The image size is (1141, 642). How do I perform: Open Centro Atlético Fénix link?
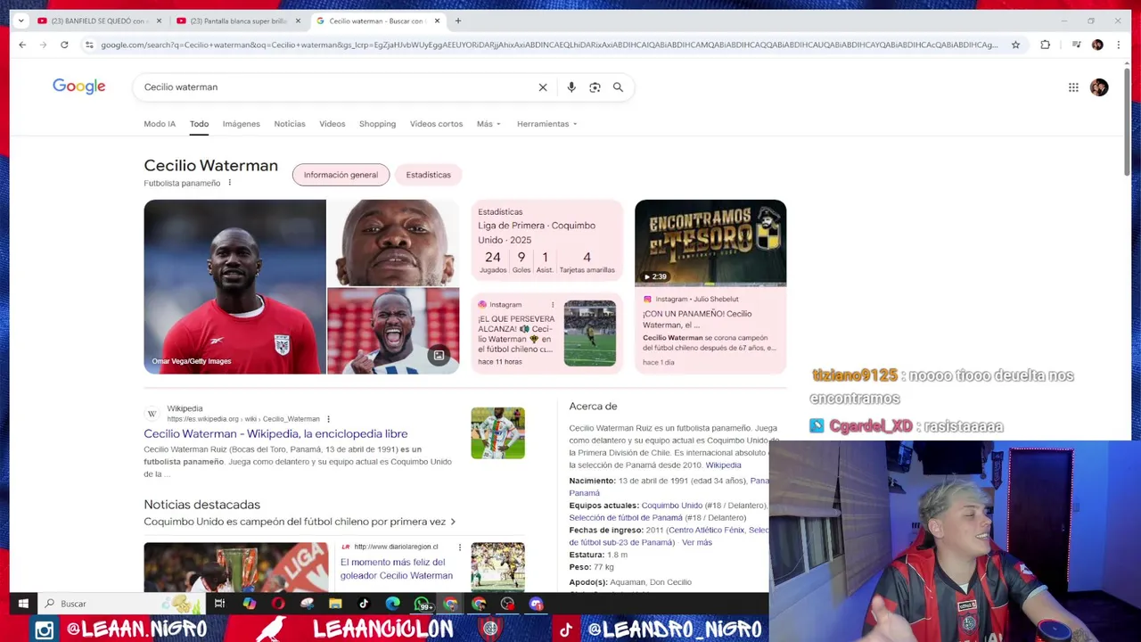pos(706,530)
